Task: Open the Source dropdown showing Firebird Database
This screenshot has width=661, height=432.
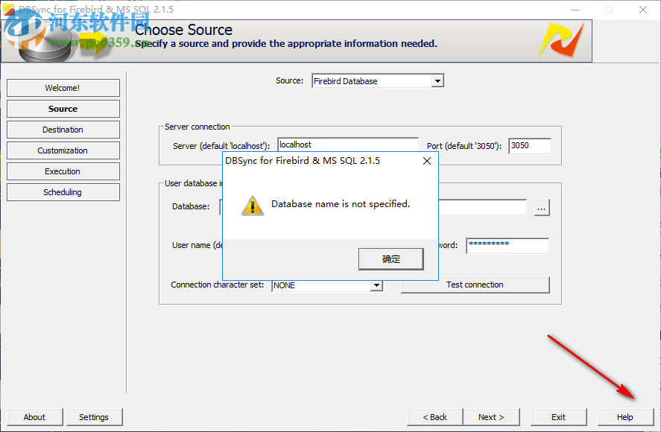Action: point(436,80)
